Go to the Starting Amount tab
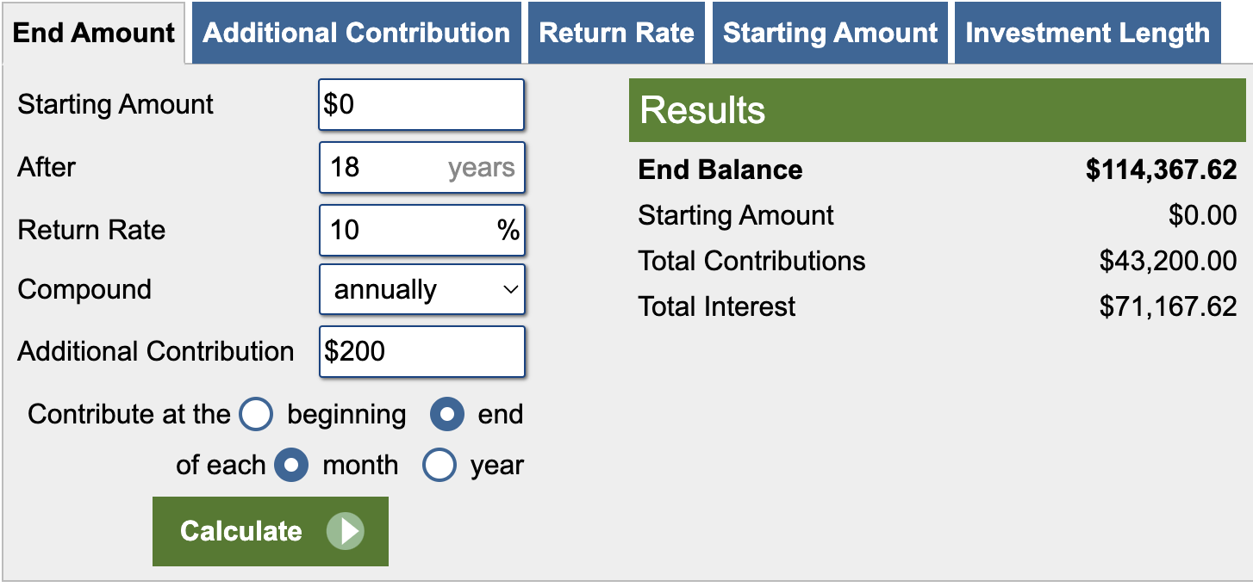The width and height of the screenshot is (1253, 587). coord(830,33)
